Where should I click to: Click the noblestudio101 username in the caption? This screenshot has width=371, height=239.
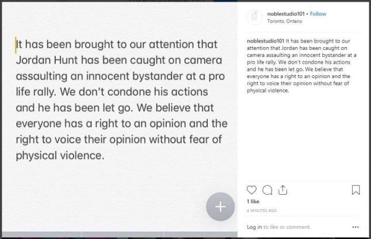click(264, 41)
